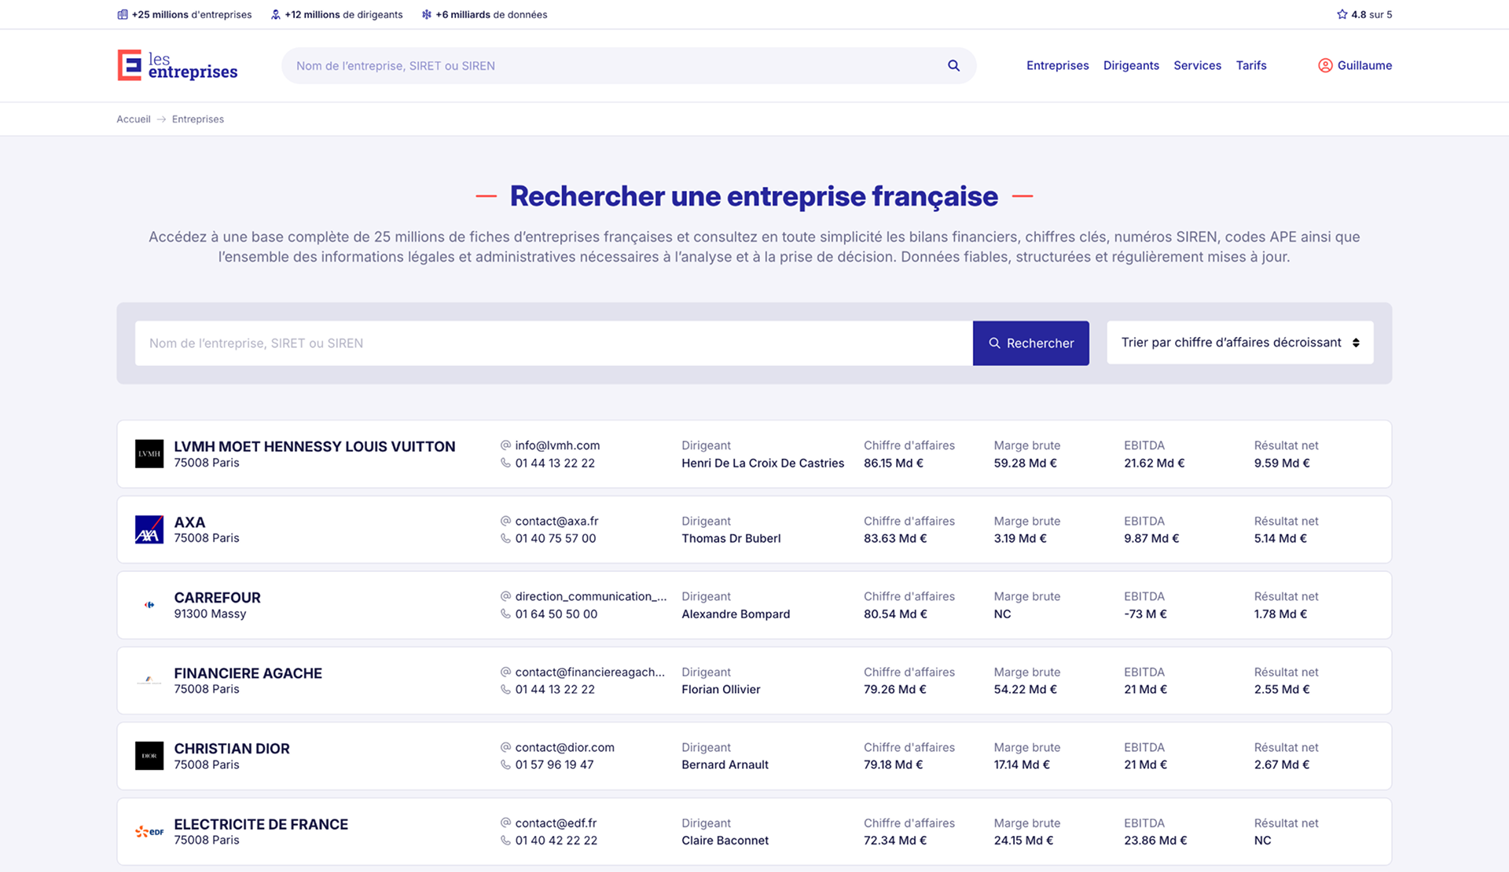Click the email icon in Financiere Agache row
1509x872 pixels.
click(506, 672)
